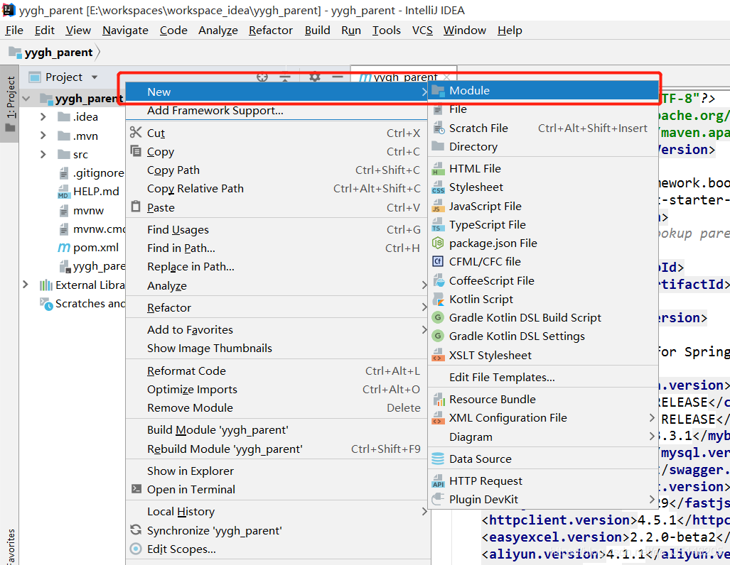The height and width of the screenshot is (565, 730).
Task: Click the Kotlin Script icon
Action: pos(438,299)
